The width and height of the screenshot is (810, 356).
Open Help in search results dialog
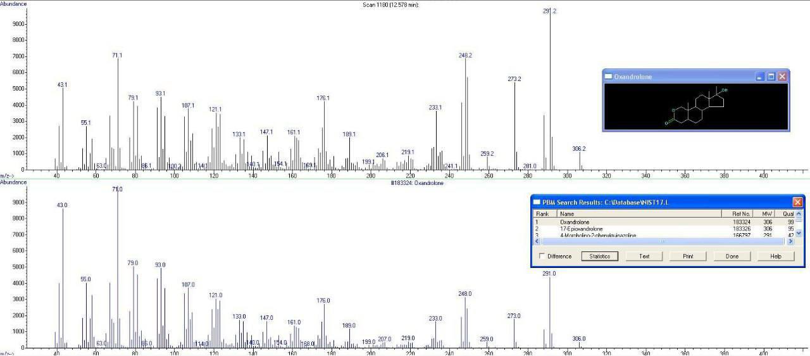pyautogui.click(x=776, y=257)
